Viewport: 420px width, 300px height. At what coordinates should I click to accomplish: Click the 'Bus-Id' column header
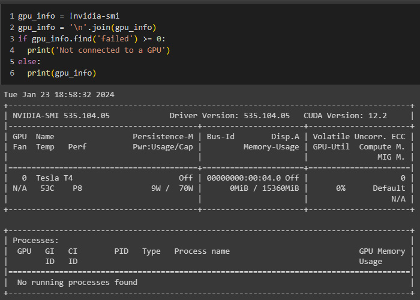point(220,137)
